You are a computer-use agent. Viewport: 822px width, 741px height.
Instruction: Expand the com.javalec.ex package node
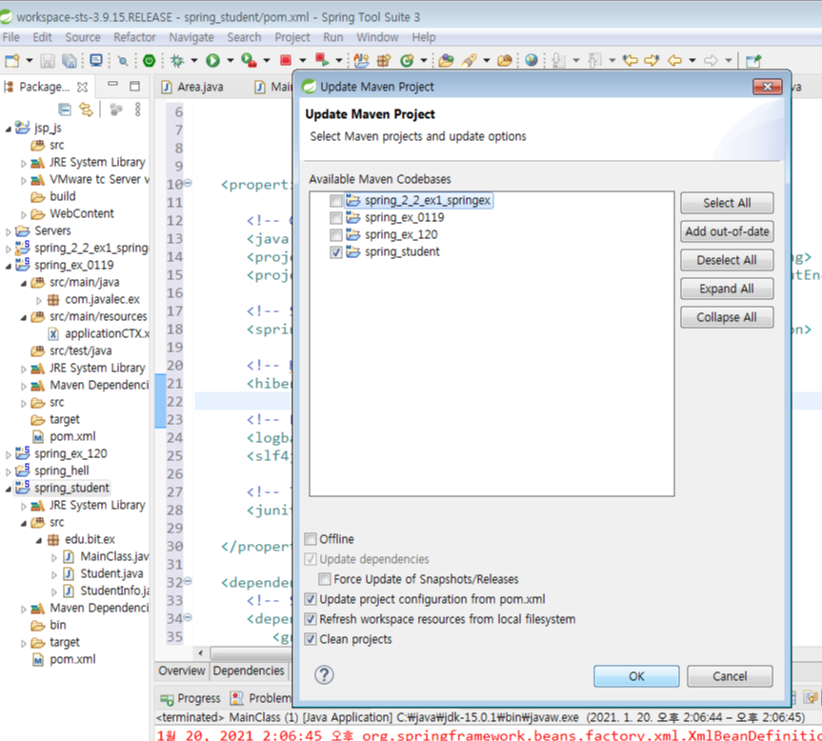coord(38,300)
